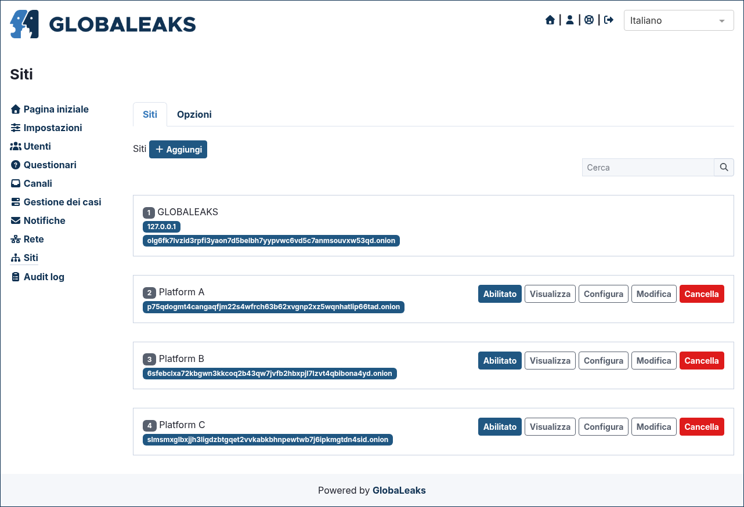744x507 pixels.
Task: Click Platform B onion address badge
Action: point(270,374)
